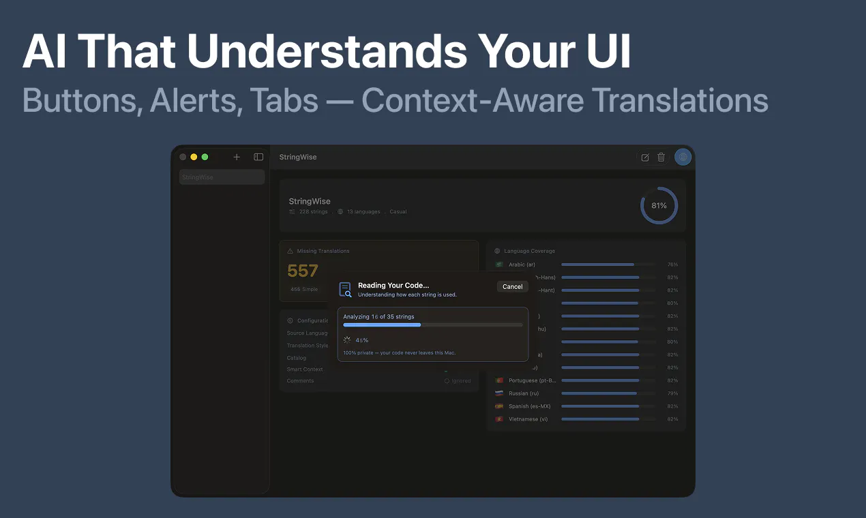Click the Arabic flag icon

click(499, 264)
